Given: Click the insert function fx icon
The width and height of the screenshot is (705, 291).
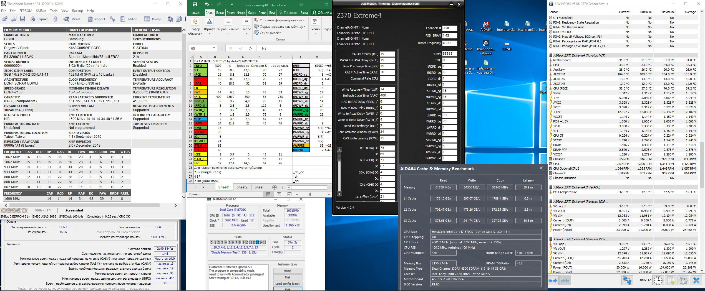Looking at the screenshot, I should click(250, 48).
